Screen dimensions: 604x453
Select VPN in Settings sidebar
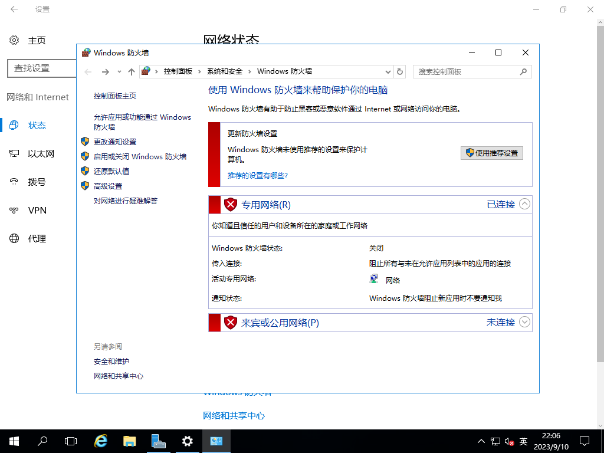tap(38, 211)
